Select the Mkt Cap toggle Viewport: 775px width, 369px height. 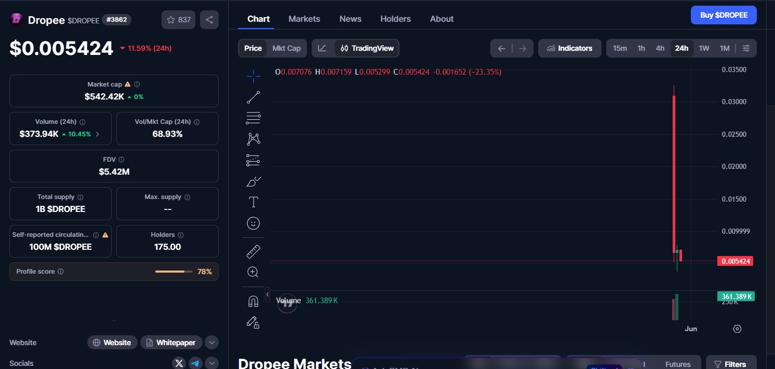[x=287, y=48]
